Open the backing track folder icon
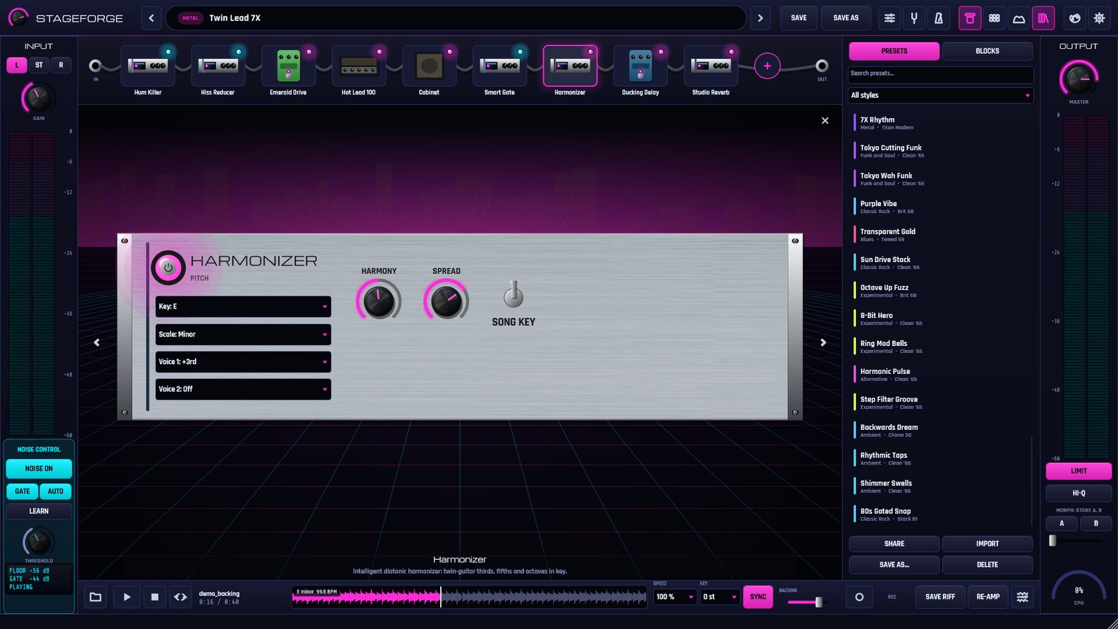The image size is (1118, 629). tap(96, 597)
